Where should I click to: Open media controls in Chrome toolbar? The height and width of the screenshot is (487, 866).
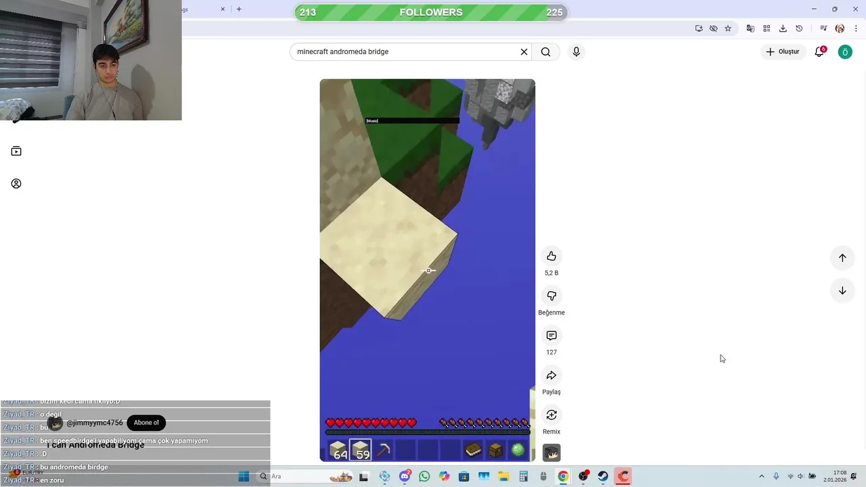(x=823, y=28)
